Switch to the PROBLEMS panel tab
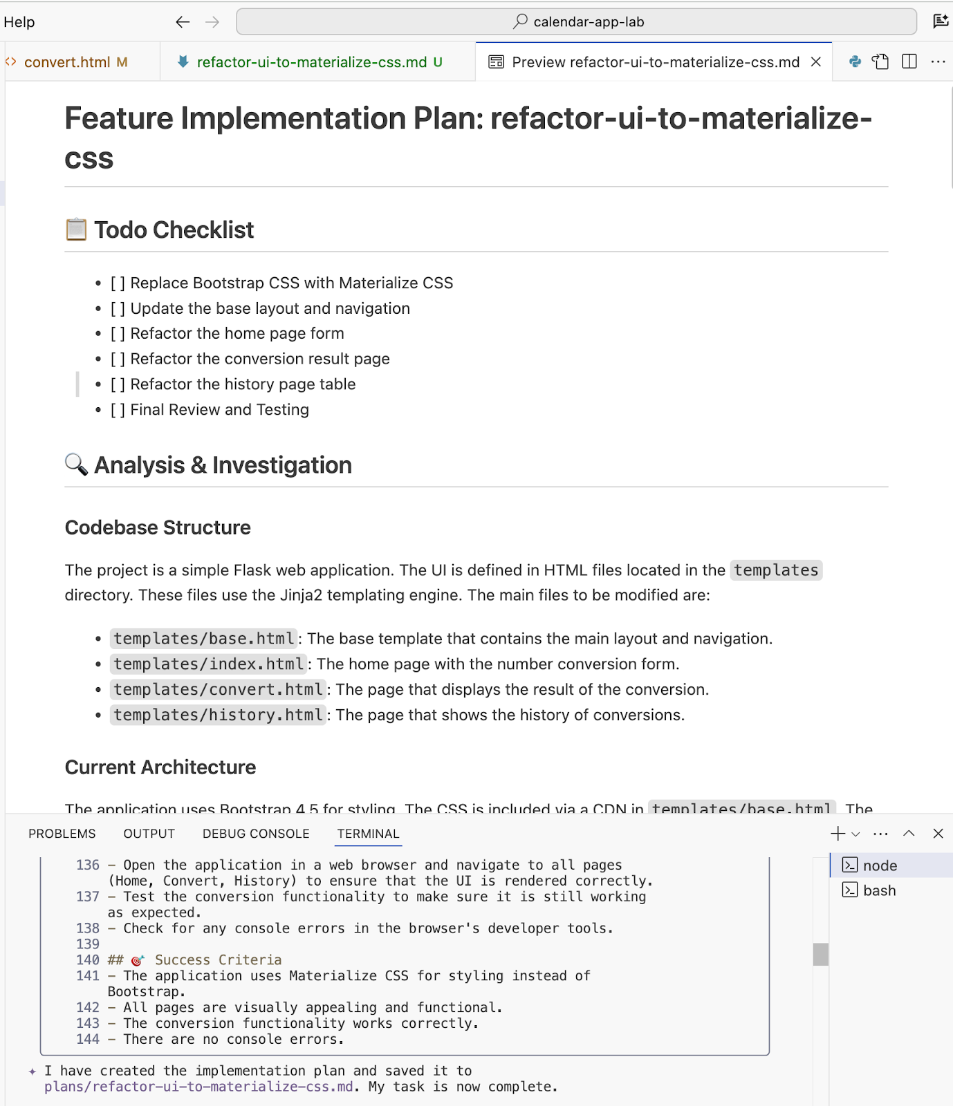Screen dimensions: 953x1106 pos(62,834)
